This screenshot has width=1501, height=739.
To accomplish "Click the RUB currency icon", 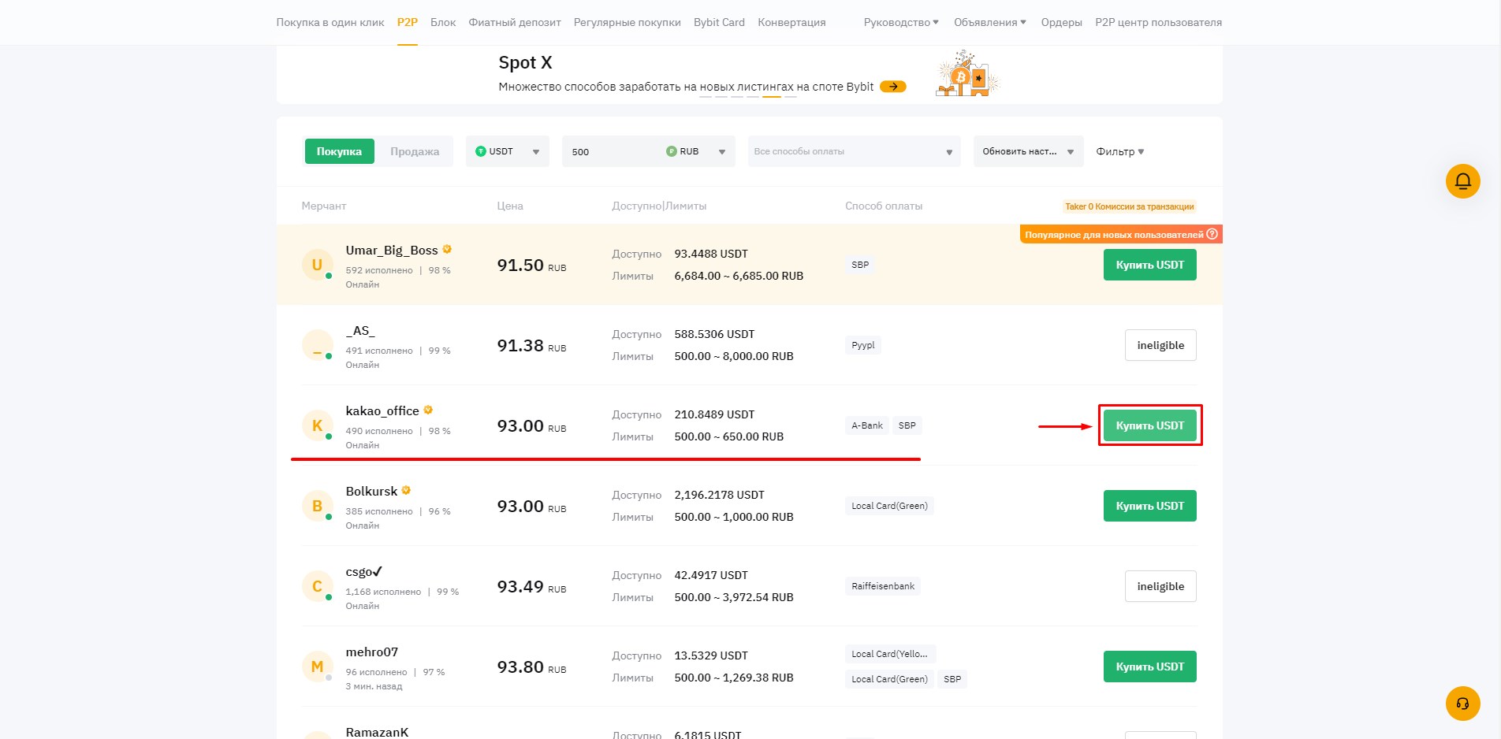I will 672,151.
